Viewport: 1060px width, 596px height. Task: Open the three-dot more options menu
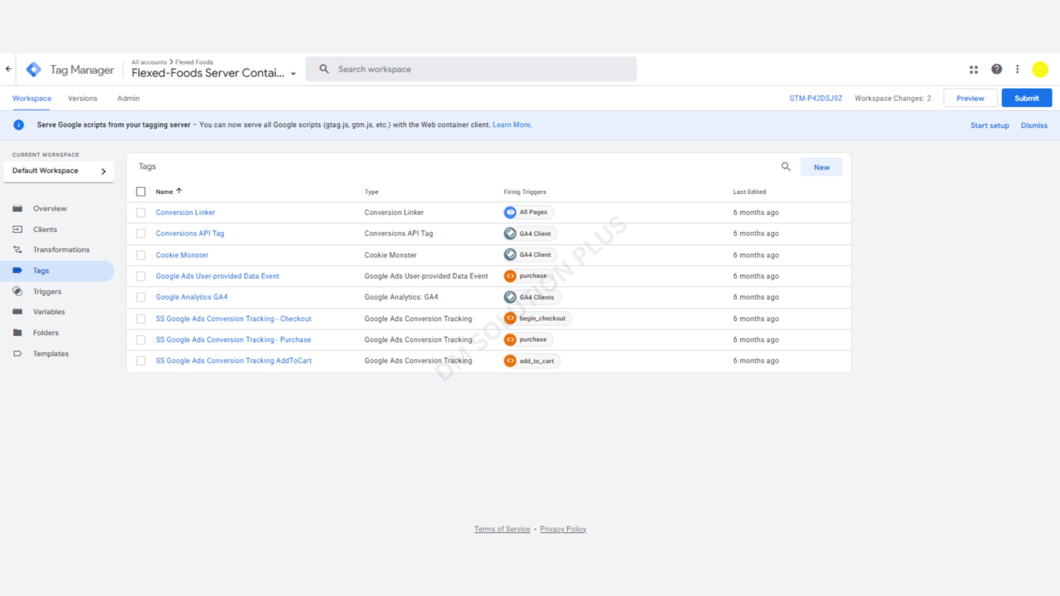(1017, 69)
